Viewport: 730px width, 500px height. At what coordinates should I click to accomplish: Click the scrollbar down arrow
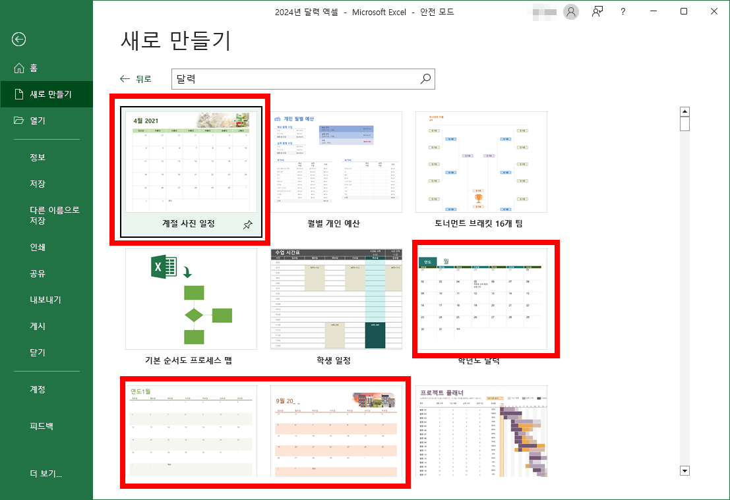[684, 471]
